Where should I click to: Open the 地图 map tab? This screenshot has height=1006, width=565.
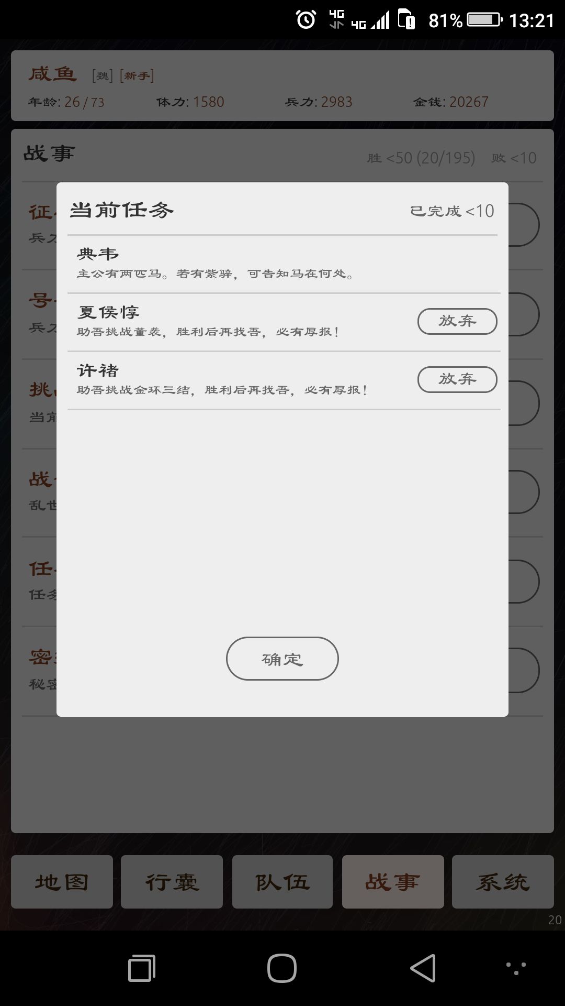point(62,882)
